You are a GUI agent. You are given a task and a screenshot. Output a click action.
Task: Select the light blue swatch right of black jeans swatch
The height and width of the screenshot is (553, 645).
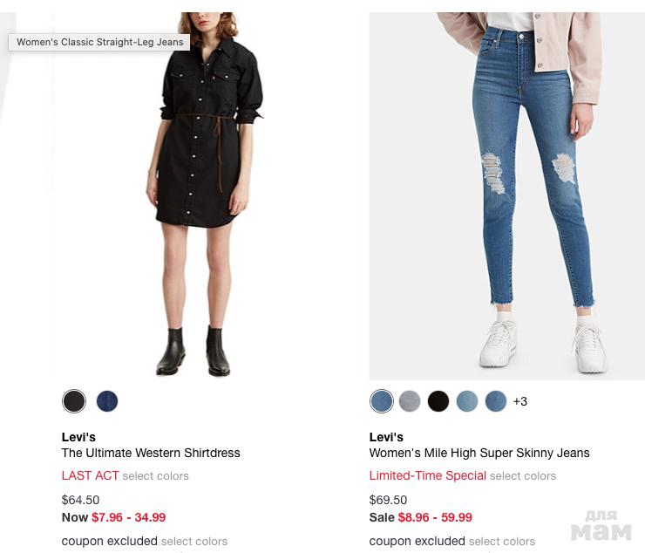point(467,401)
